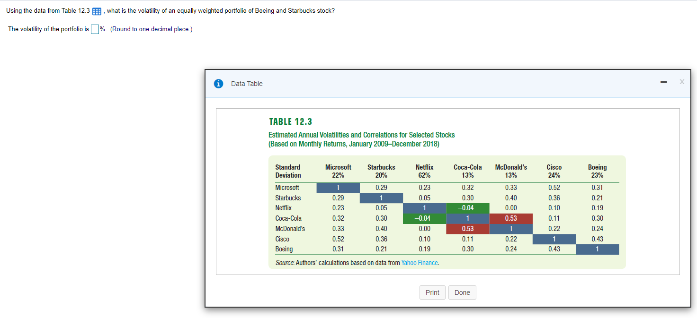Select the blue spreadsheet grid icon in question
Viewport: 697px width, 318px height.
coord(97,10)
